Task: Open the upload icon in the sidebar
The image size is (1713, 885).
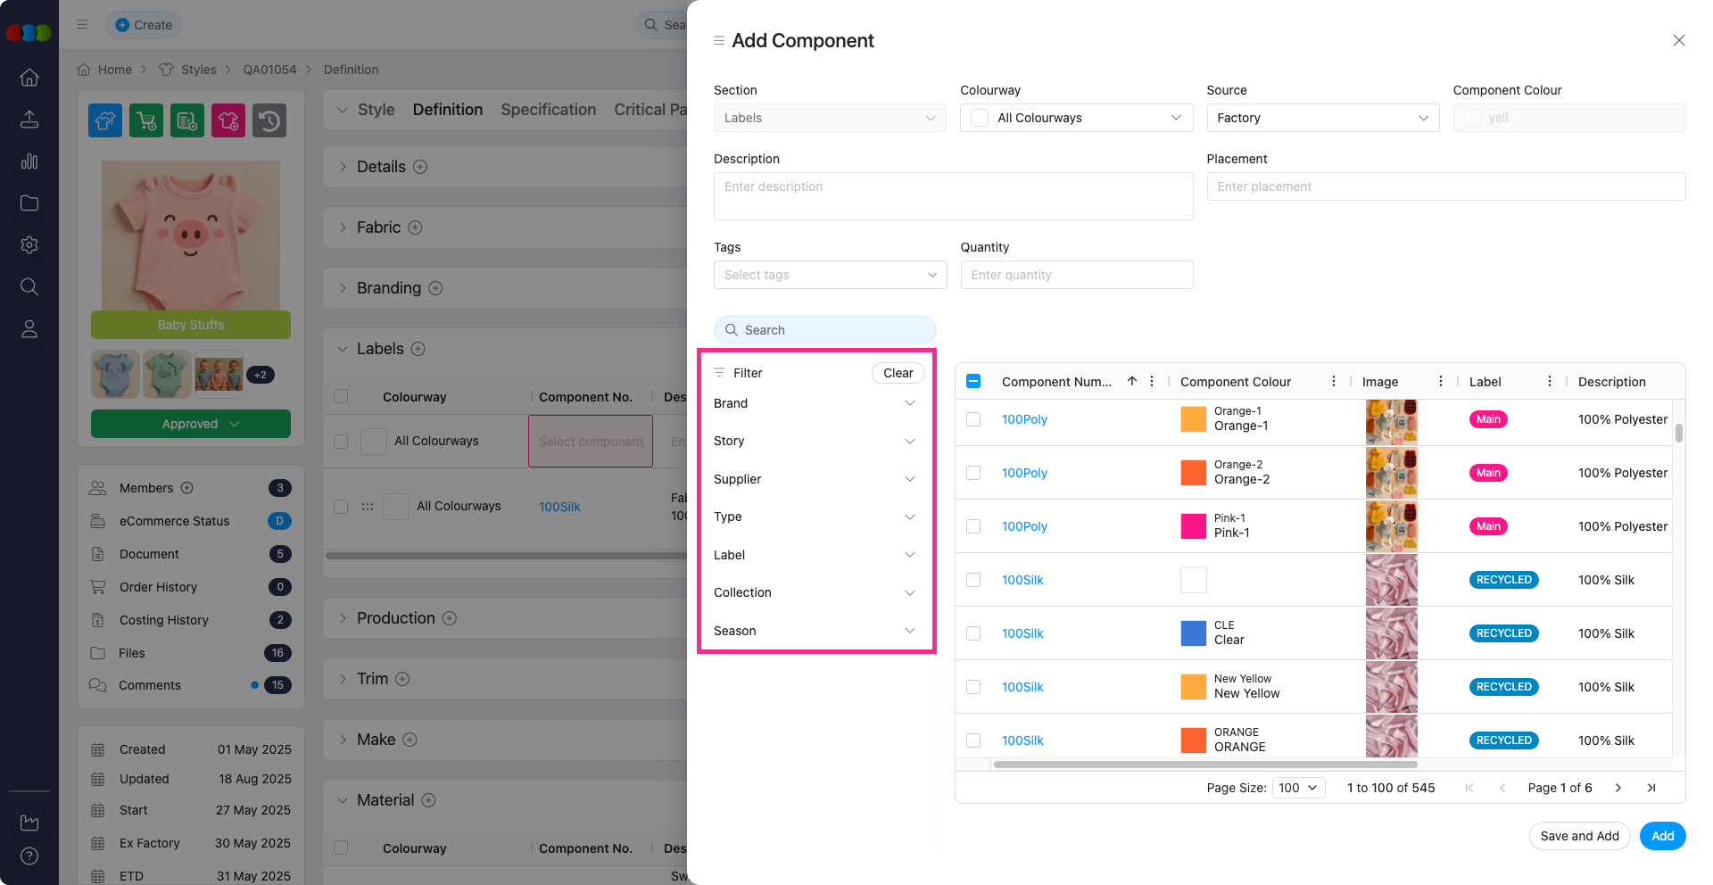Action: (x=29, y=120)
